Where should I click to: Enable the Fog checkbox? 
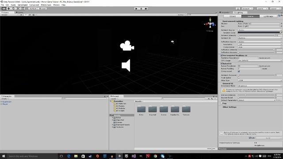(222, 103)
